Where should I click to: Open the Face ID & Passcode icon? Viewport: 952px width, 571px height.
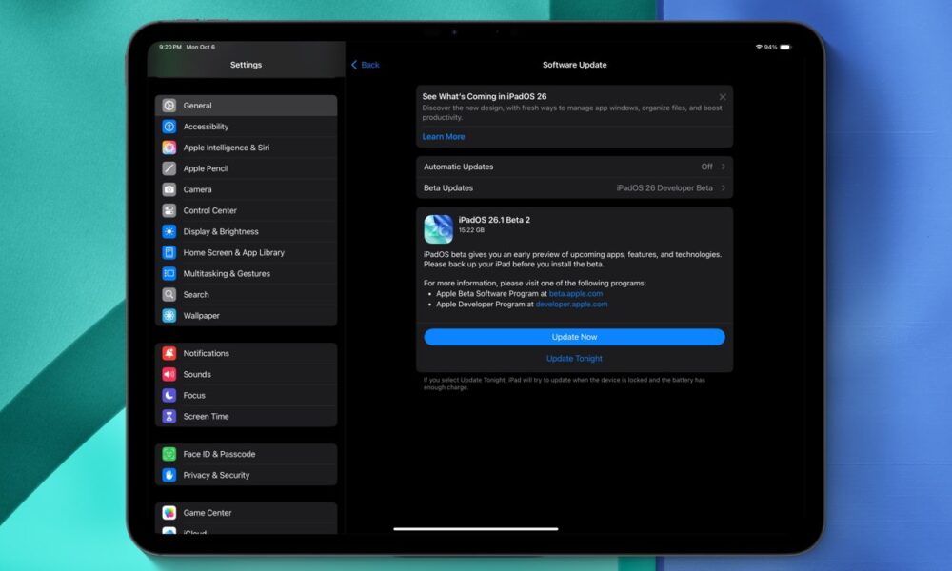coord(169,454)
